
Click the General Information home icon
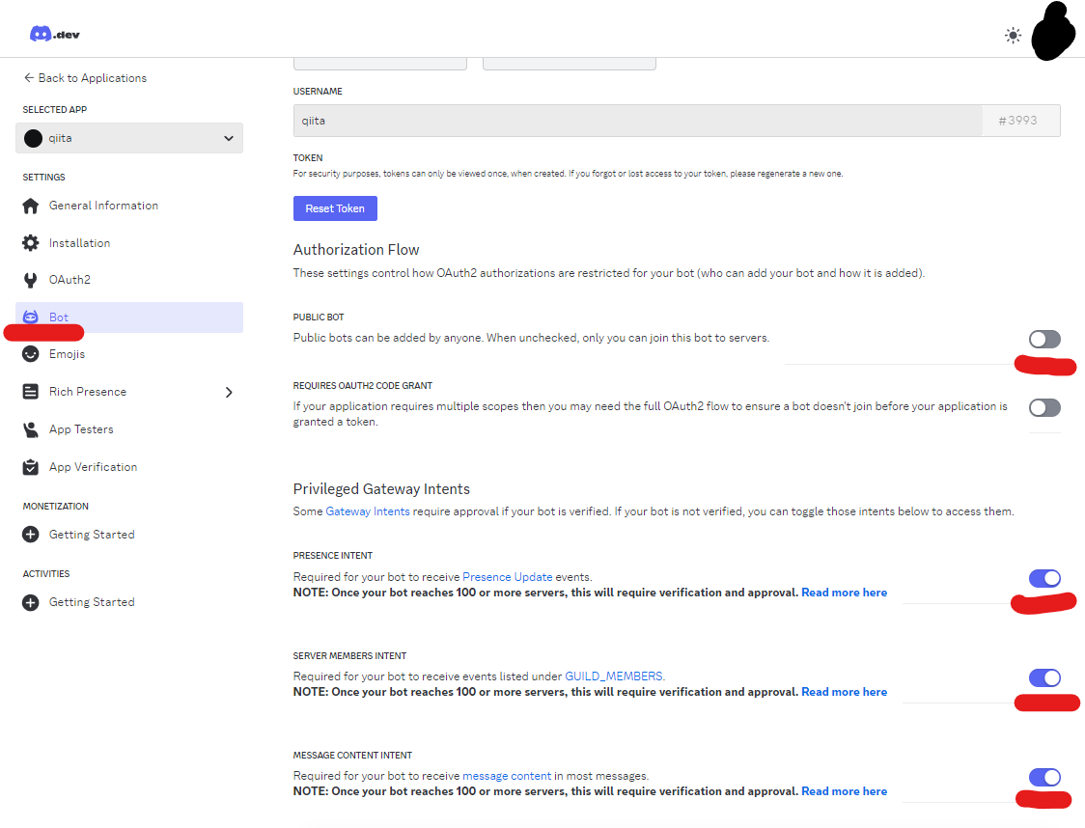click(x=31, y=207)
